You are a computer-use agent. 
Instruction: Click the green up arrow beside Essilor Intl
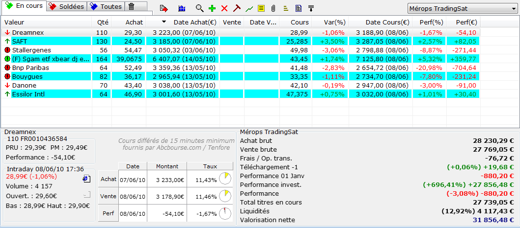coord(7,94)
